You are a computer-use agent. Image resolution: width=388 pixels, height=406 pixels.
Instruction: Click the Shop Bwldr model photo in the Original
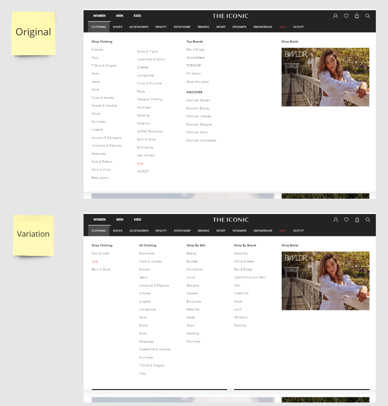click(325, 77)
